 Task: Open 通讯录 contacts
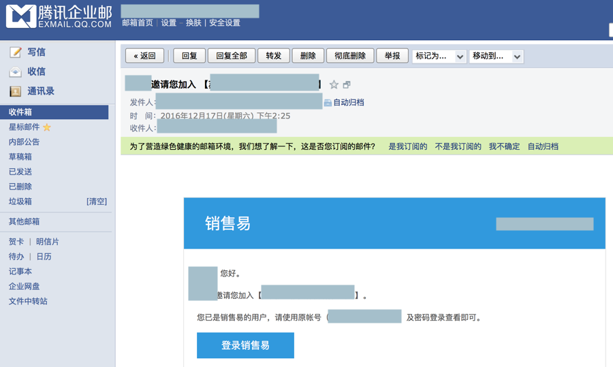(x=41, y=91)
